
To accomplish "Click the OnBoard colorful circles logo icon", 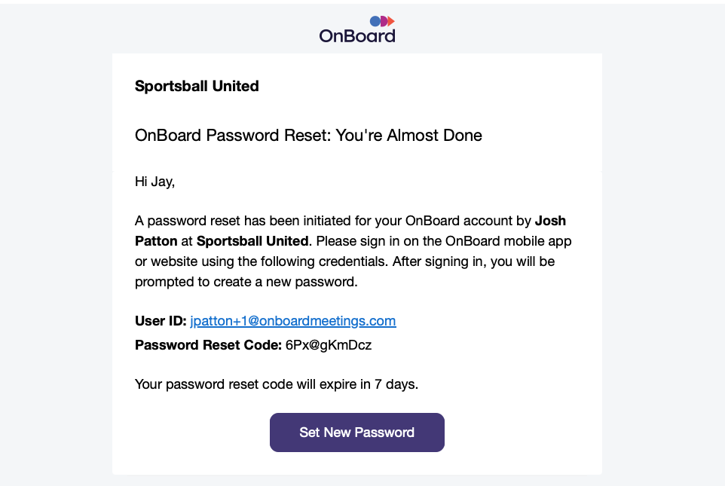I will [381, 21].
